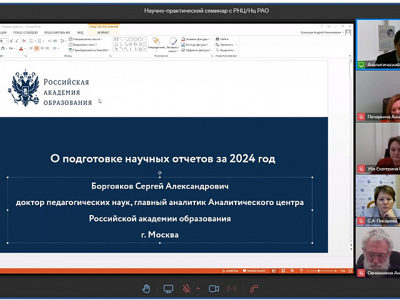Click the zoom slider in status bar
The width and height of the screenshot is (400, 300).
coord(319,271)
